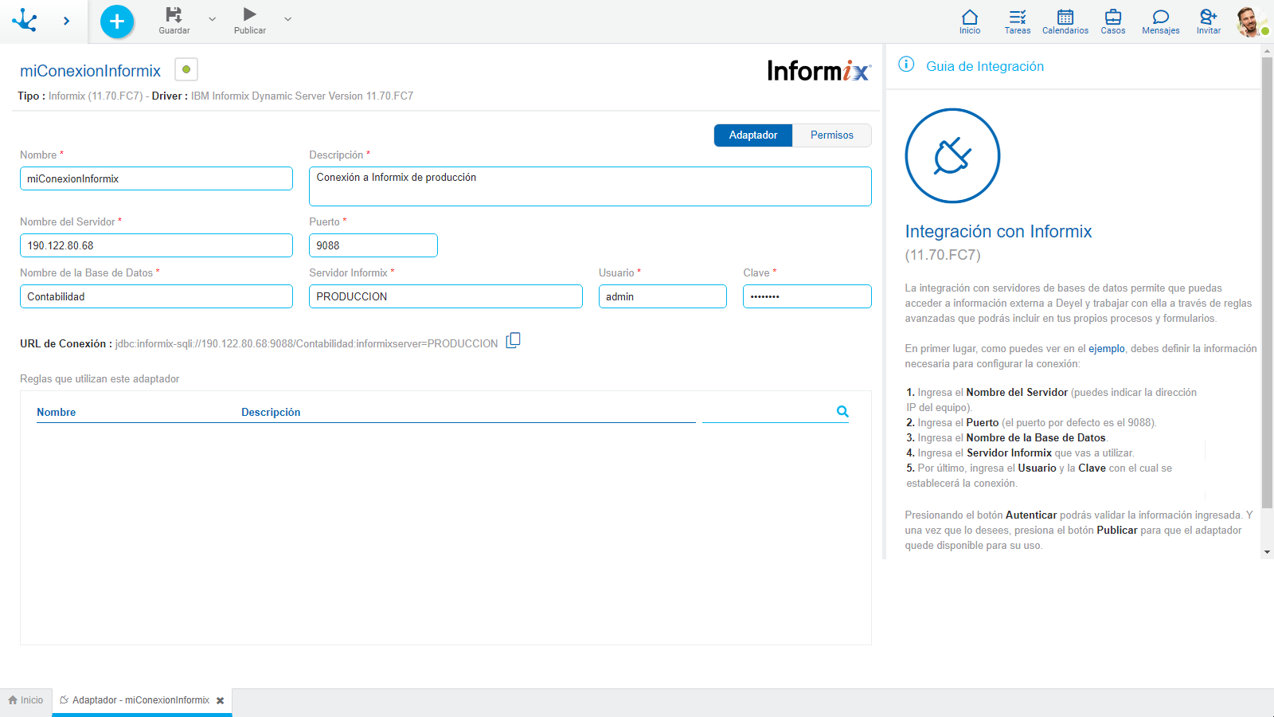Expand the Publicar dropdown arrow
This screenshot has height=717, width=1274.
(x=287, y=19)
